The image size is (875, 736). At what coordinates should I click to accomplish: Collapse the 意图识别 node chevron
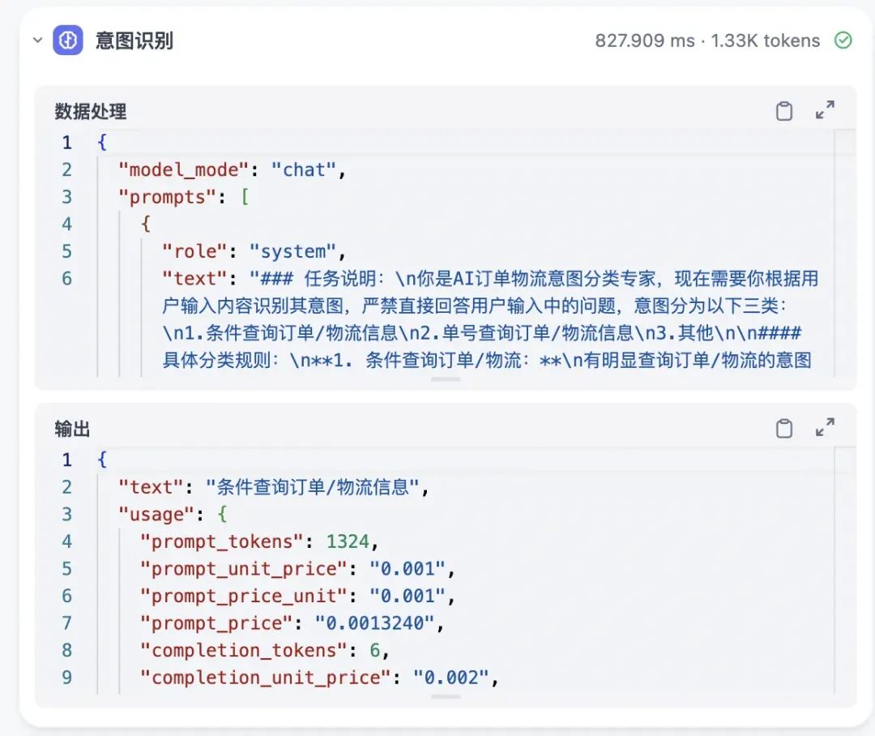tap(37, 41)
